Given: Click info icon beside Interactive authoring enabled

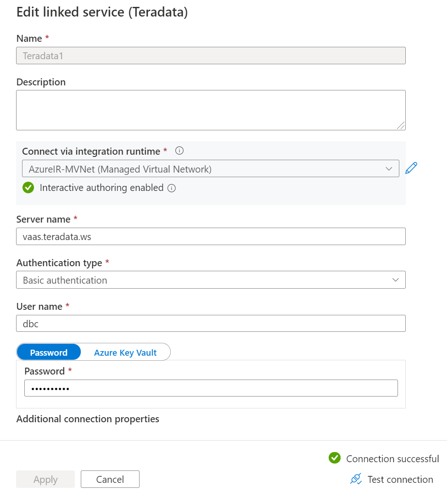Looking at the screenshot, I should click(x=172, y=188).
